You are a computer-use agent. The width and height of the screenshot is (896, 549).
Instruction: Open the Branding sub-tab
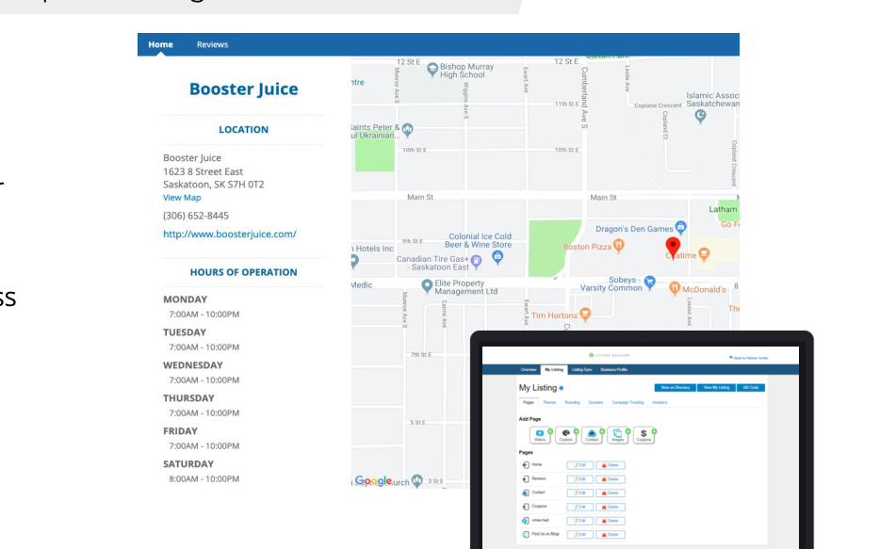pos(573,402)
